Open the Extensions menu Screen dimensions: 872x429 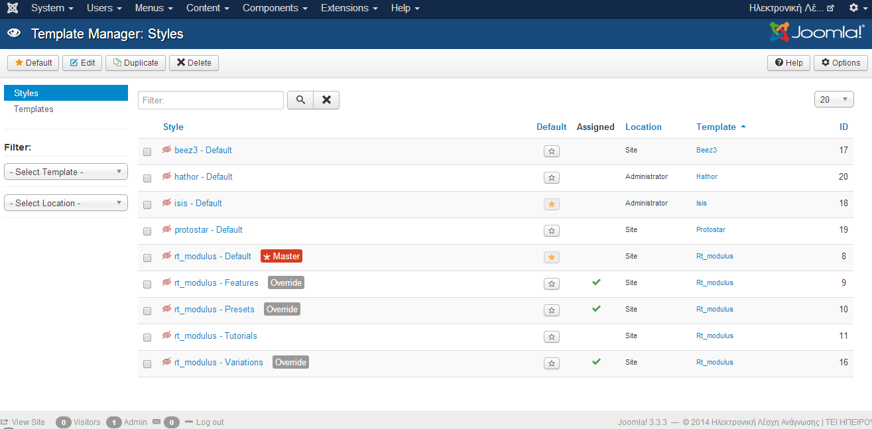coord(349,8)
